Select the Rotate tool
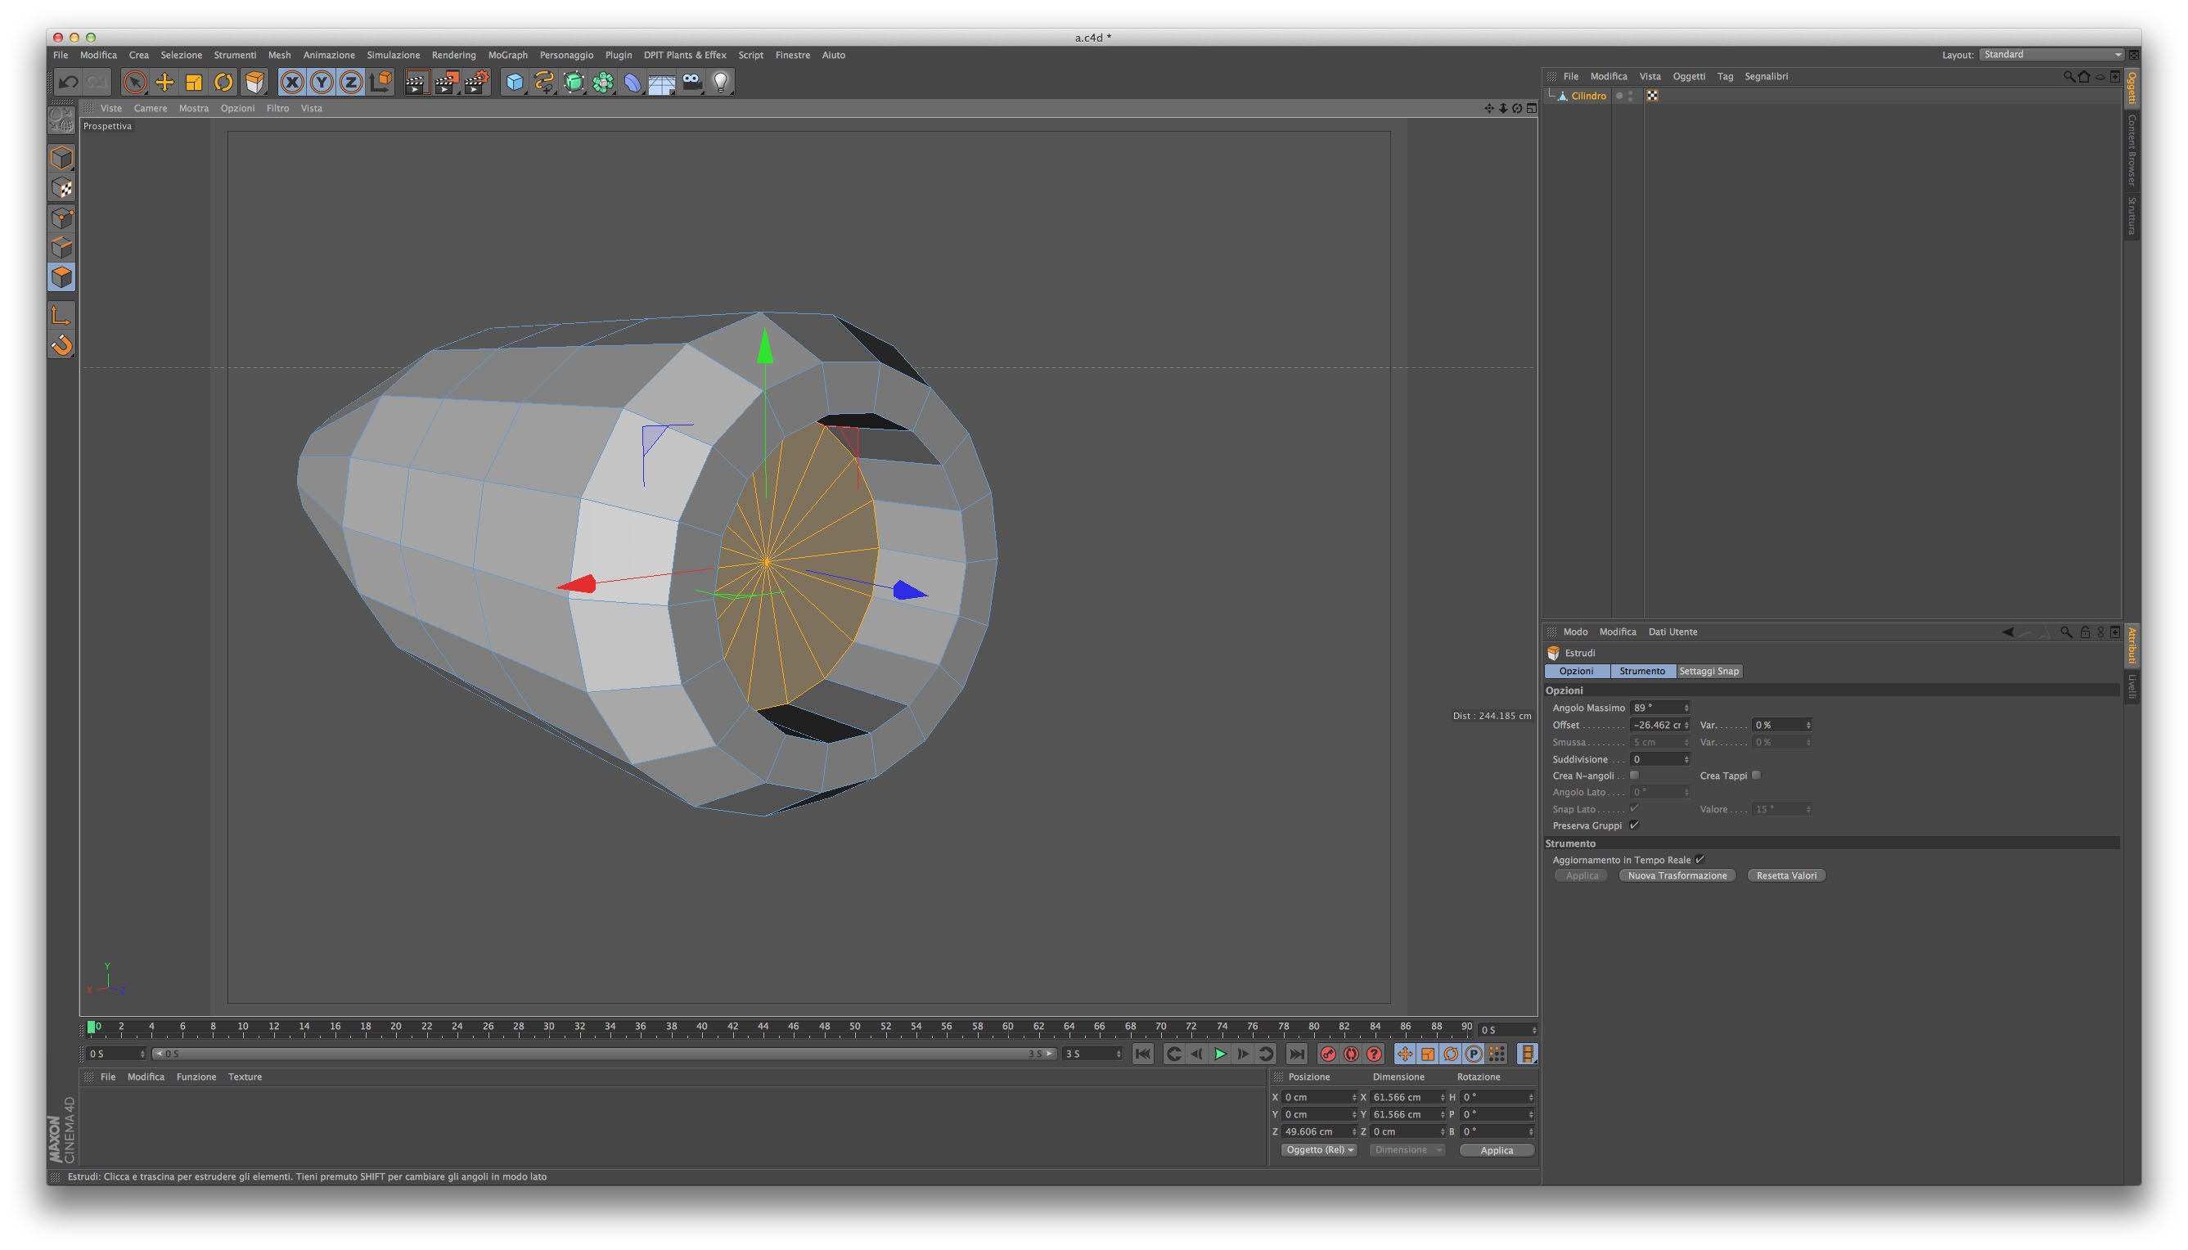Image resolution: width=2188 pixels, height=1250 pixels. (223, 83)
